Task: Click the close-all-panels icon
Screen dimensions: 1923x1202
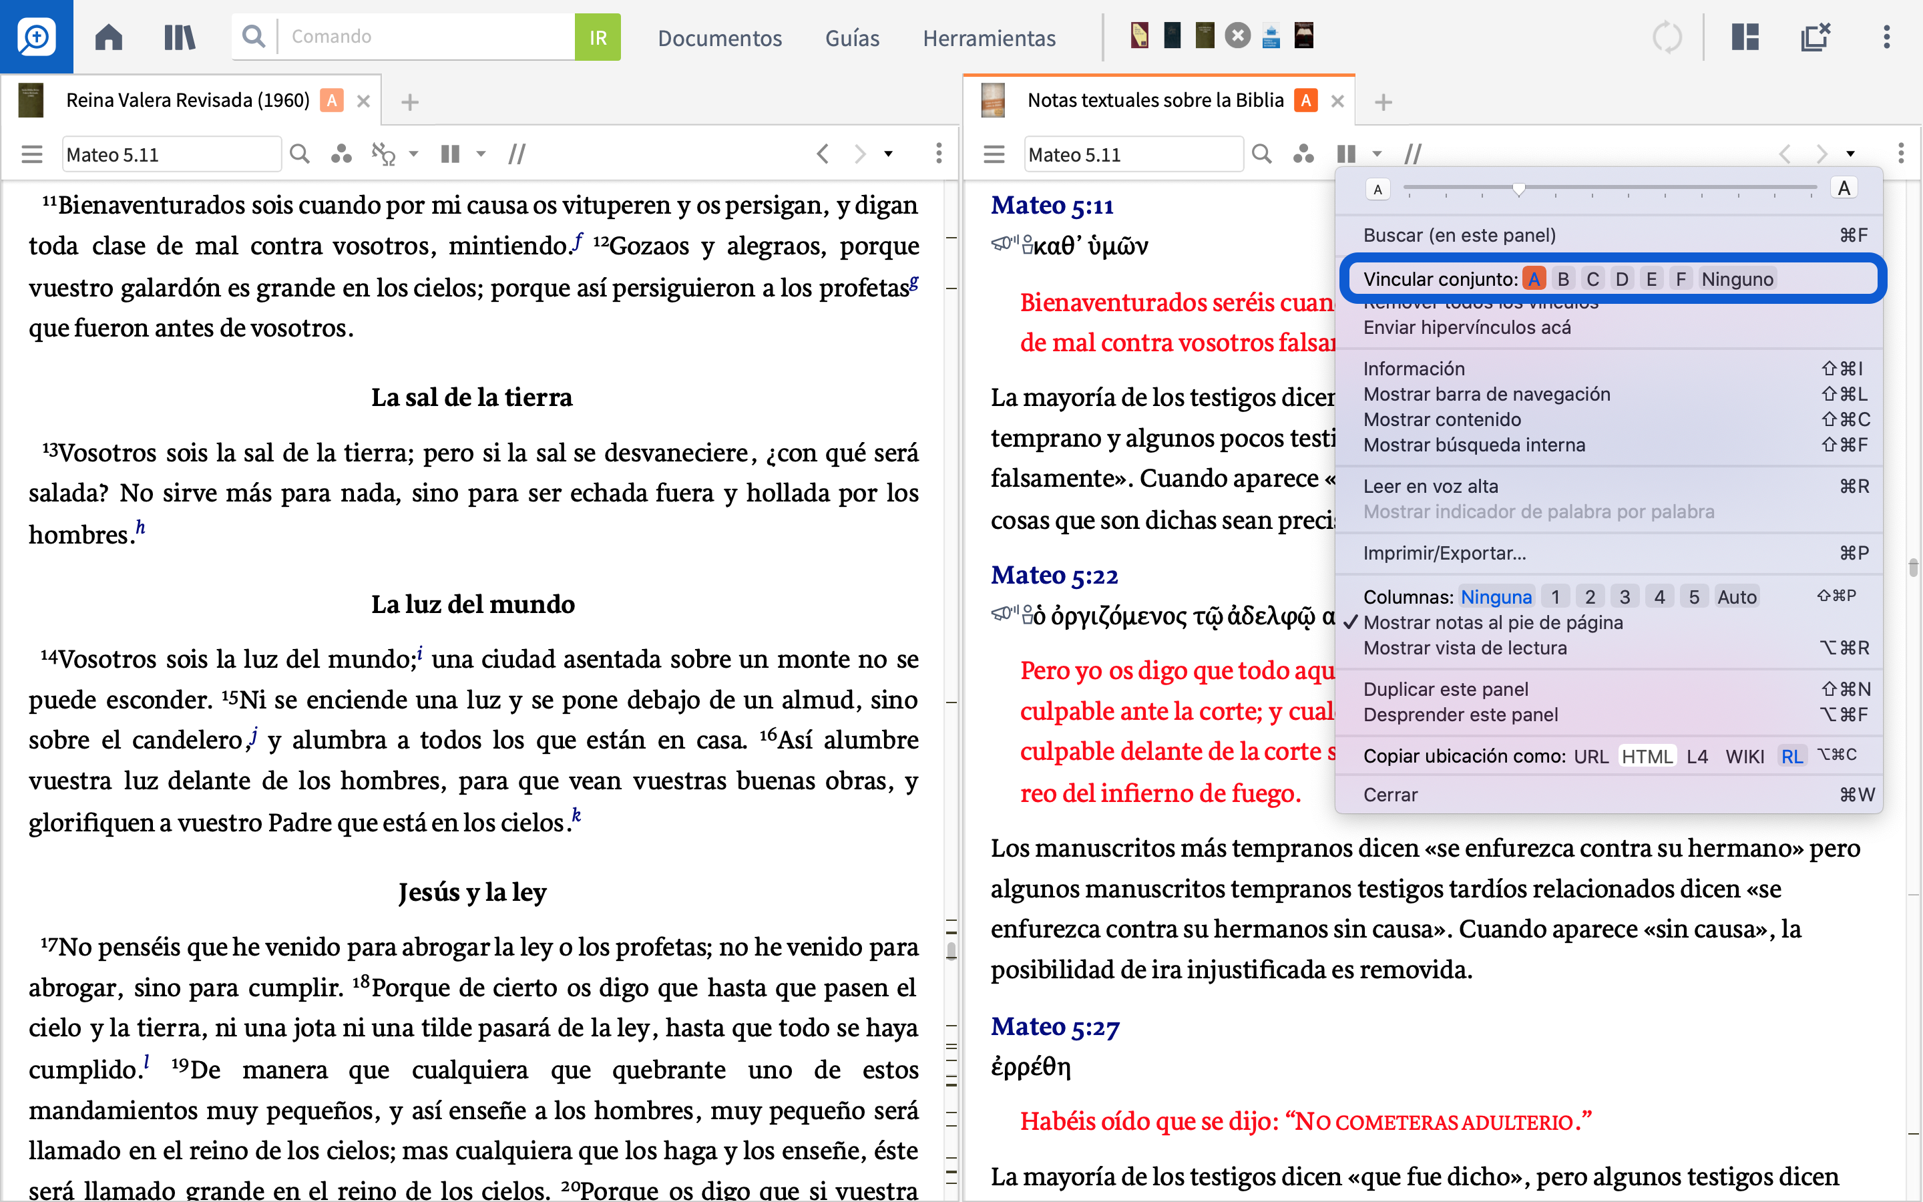Action: (x=1815, y=37)
